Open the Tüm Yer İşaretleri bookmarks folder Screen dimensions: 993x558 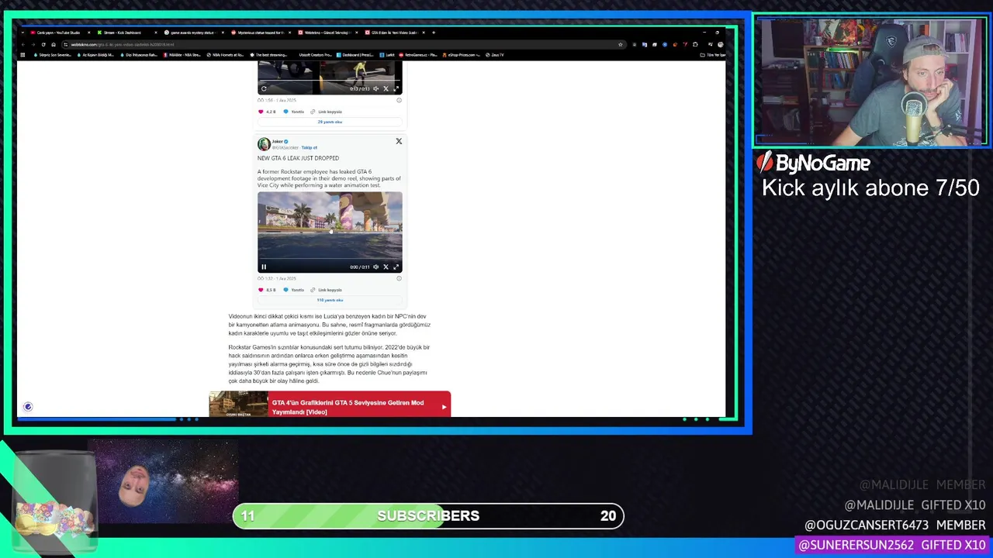tap(713, 55)
